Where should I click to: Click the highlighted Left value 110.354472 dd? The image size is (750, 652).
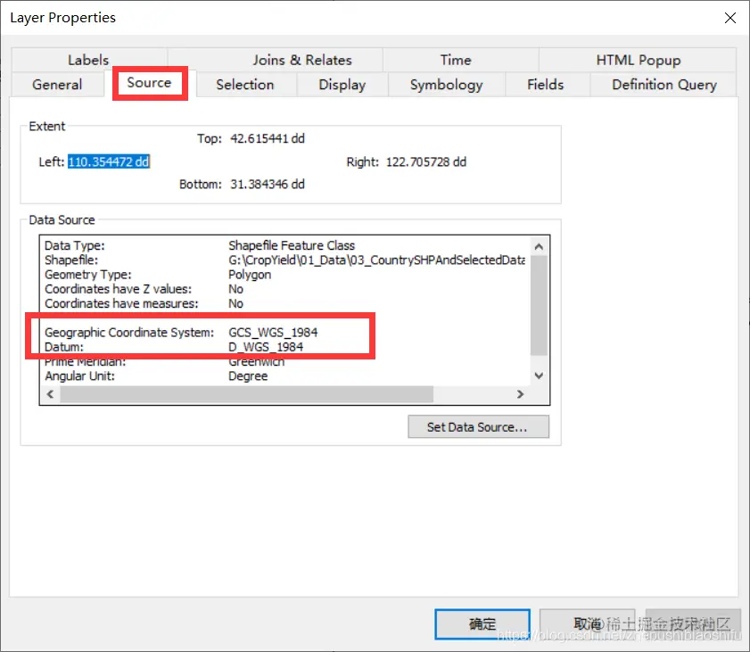coord(109,161)
